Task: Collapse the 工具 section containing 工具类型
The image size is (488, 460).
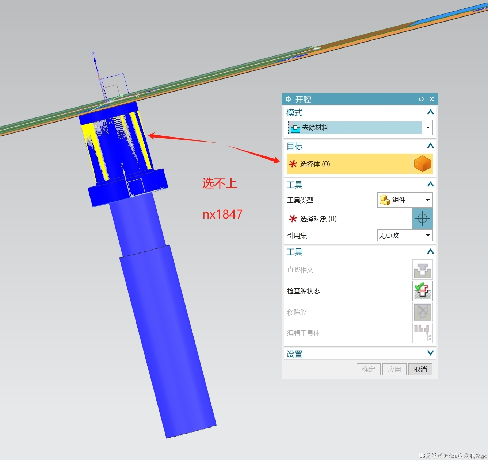Action: click(x=430, y=185)
